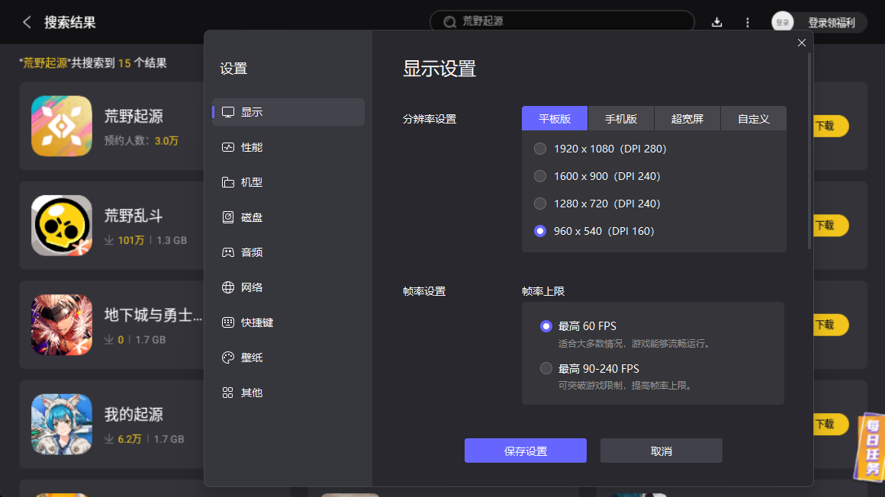Click the 机型 device model icon
The image size is (885, 497).
point(228,182)
